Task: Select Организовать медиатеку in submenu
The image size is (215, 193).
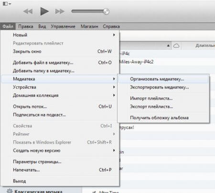Action: click(163, 79)
